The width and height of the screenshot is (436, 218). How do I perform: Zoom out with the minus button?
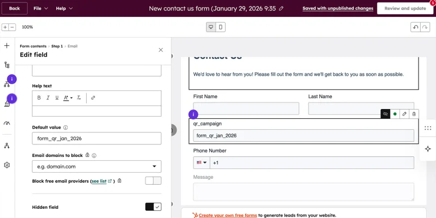pyautogui.click(x=12, y=27)
